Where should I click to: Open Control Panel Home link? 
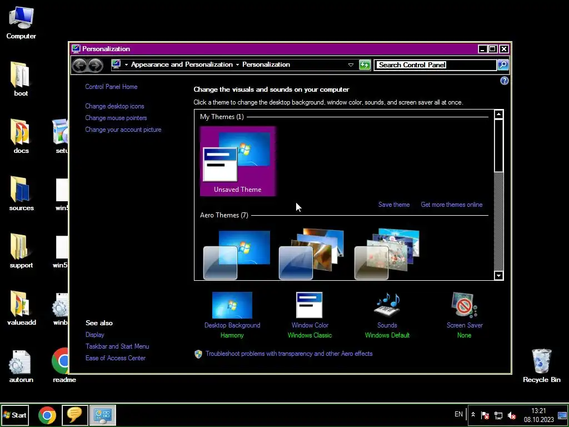coord(111,87)
